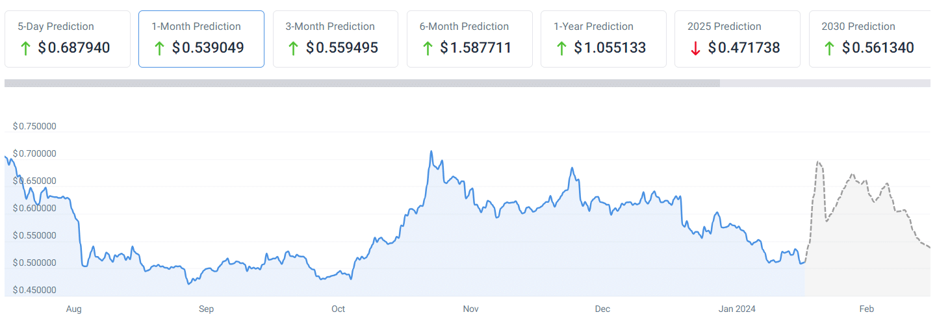Click green up arrow in 3-Month Prediction card
Image resolution: width=937 pixels, height=323 pixels.
293,48
